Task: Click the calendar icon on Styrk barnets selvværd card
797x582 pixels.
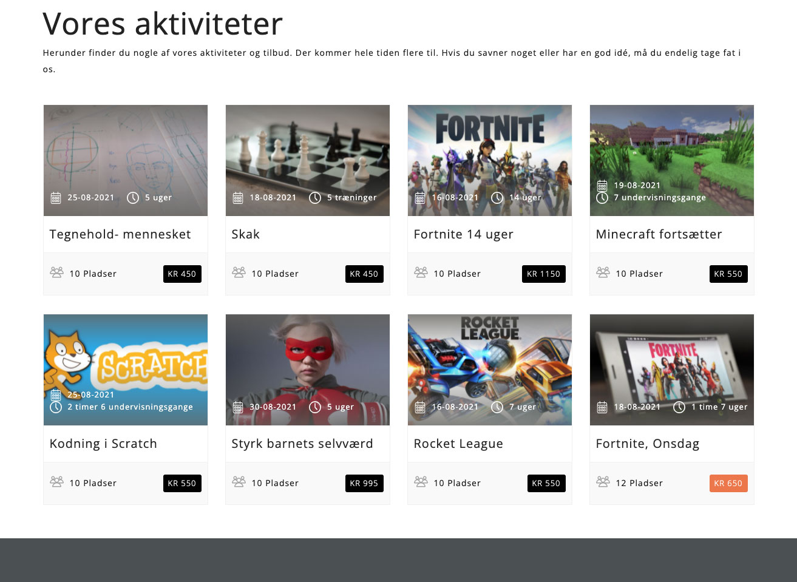Action: [238, 407]
